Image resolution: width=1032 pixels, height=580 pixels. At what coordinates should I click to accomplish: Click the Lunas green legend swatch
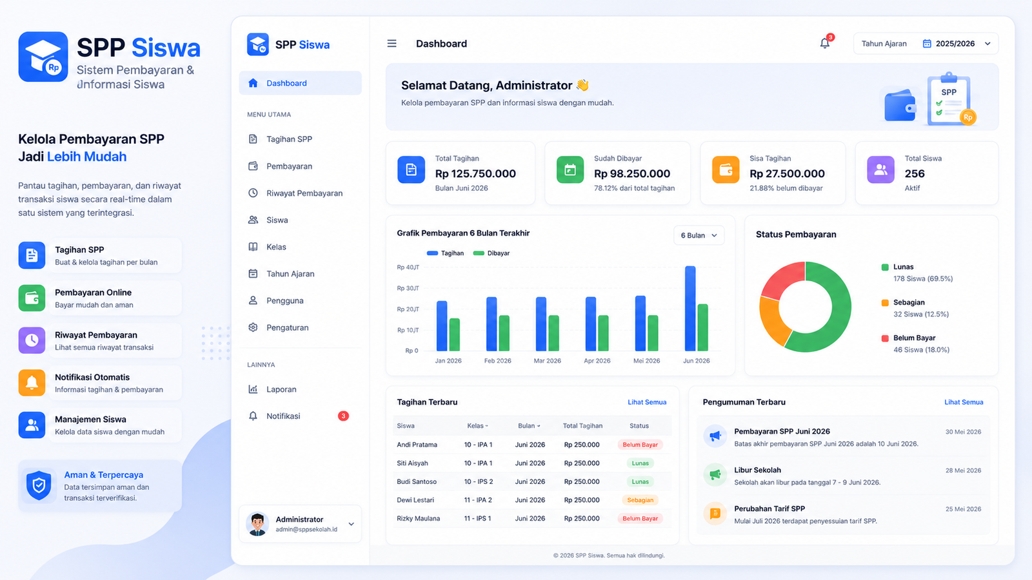tap(885, 267)
